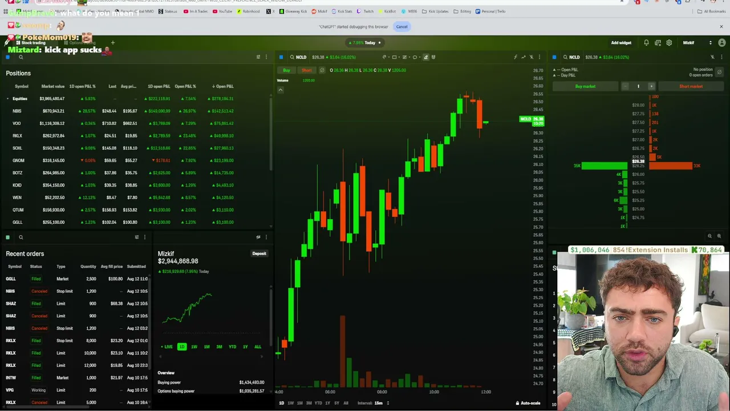Click the Short market button
The width and height of the screenshot is (730, 411).
[x=691, y=86]
